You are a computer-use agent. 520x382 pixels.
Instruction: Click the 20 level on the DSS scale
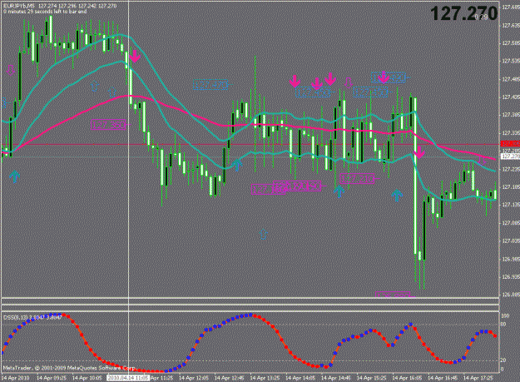(503, 360)
